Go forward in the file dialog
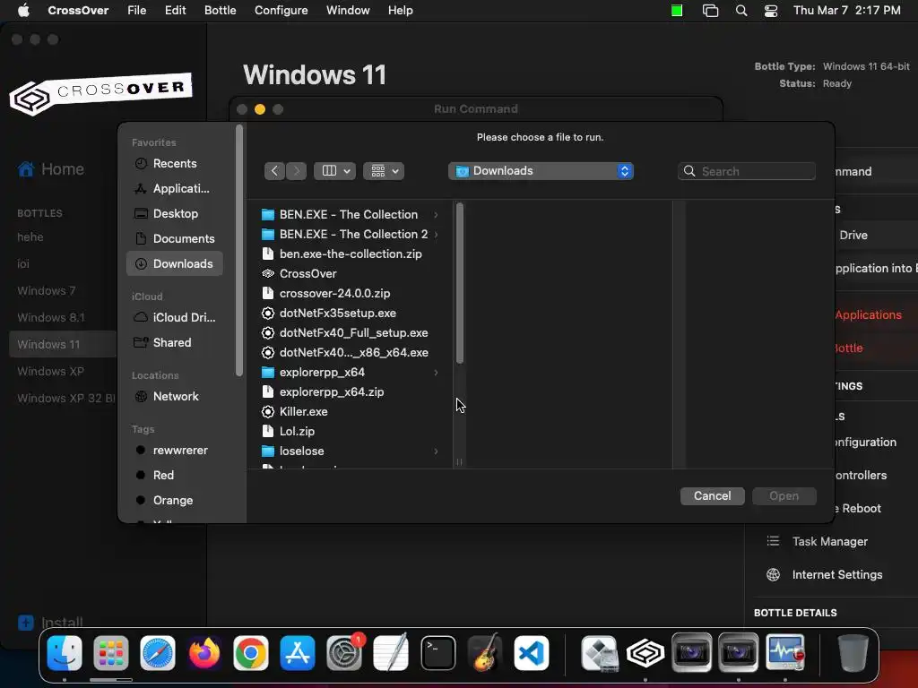Viewport: 918px width, 688px height. click(x=296, y=171)
